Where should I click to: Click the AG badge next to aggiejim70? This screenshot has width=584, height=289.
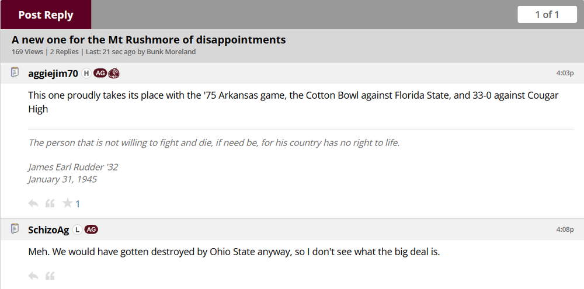(100, 73)
